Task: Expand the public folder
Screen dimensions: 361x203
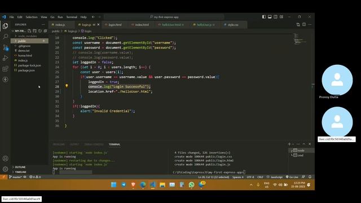Action: (29, 41)
